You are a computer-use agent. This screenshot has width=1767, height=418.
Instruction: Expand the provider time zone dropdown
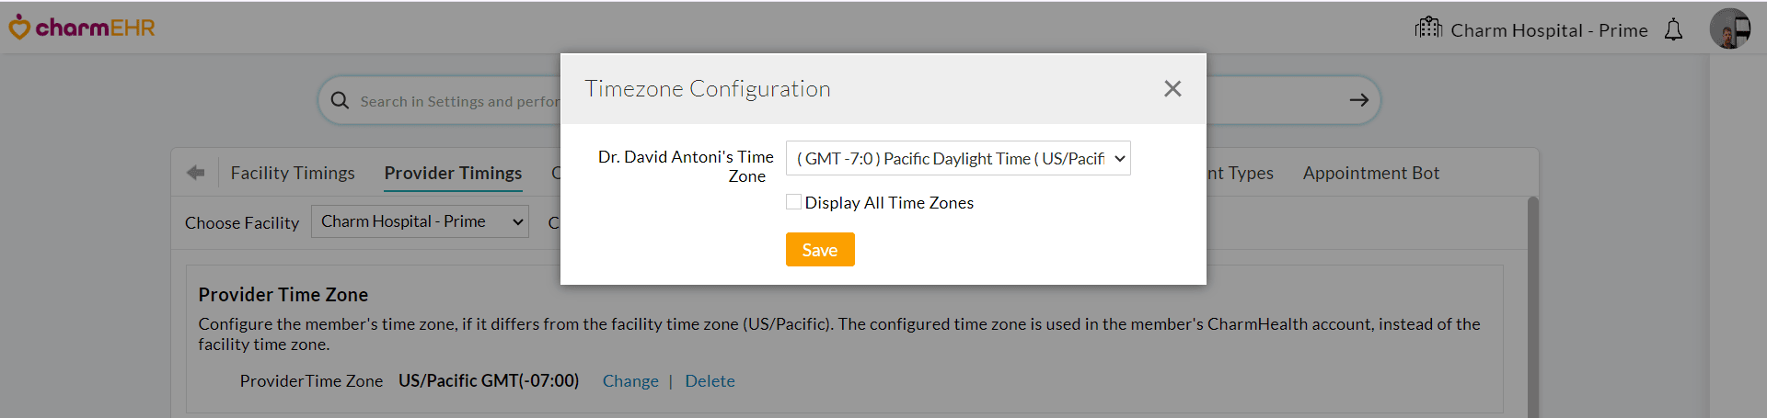[x=957, y=158]
